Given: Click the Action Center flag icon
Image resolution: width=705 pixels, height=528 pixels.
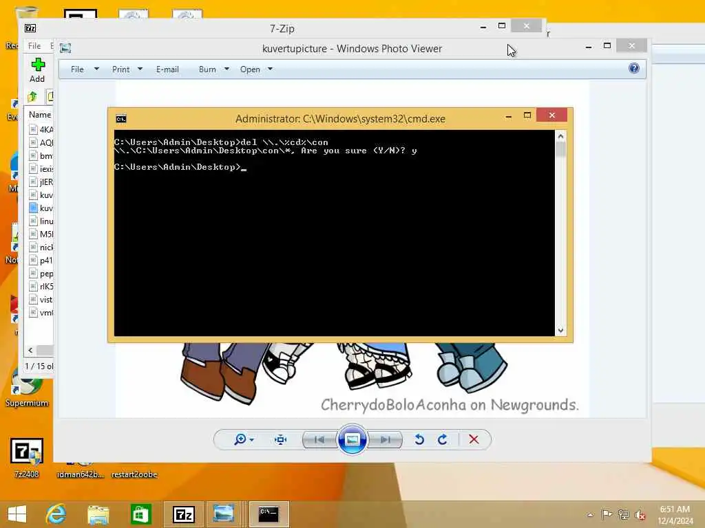Looking at the screenshot, I should 607,514.
